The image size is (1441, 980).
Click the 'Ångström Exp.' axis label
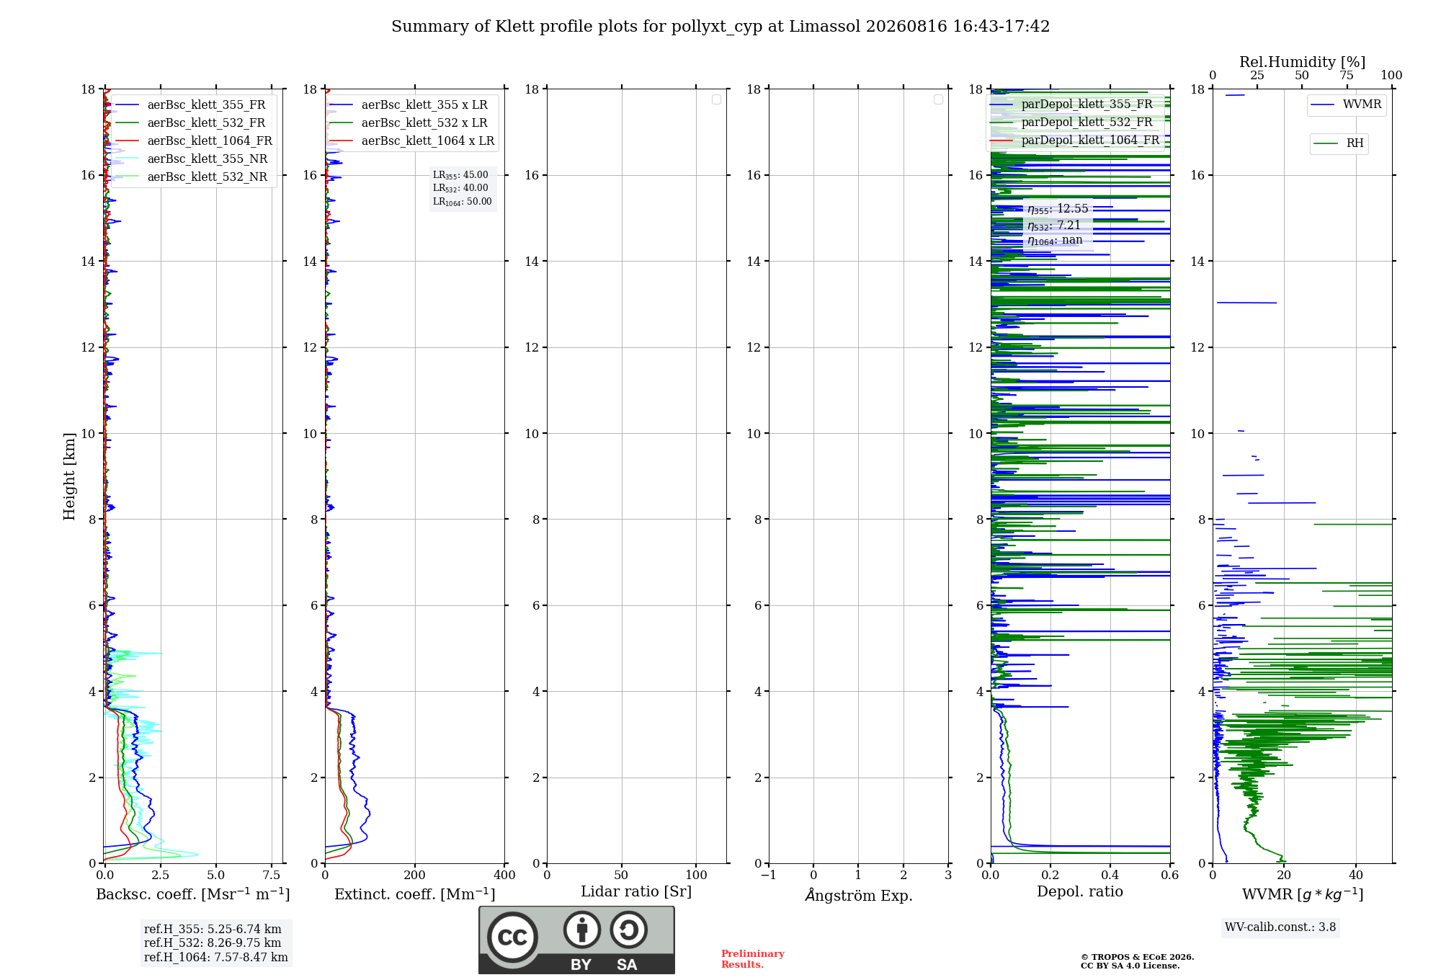pos(859,895)
